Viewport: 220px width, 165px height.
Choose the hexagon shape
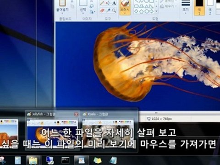point(147,11)
